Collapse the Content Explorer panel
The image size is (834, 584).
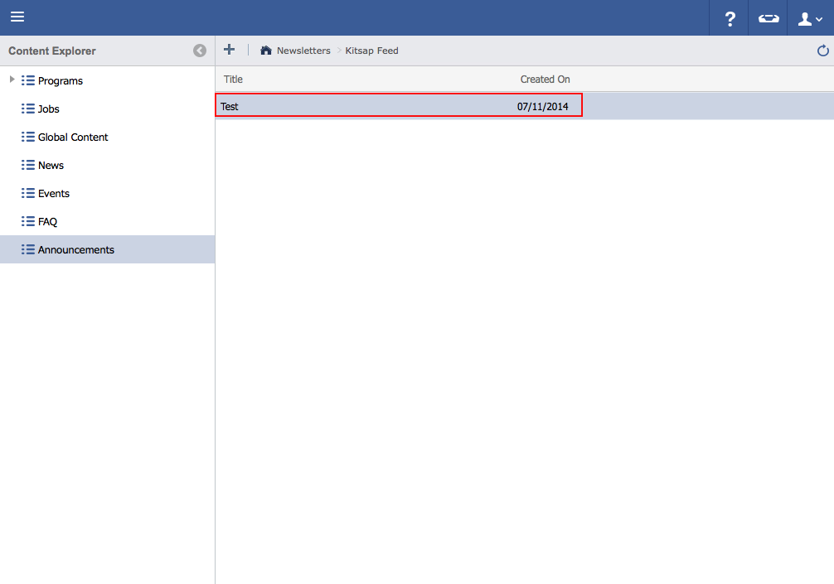200,51
